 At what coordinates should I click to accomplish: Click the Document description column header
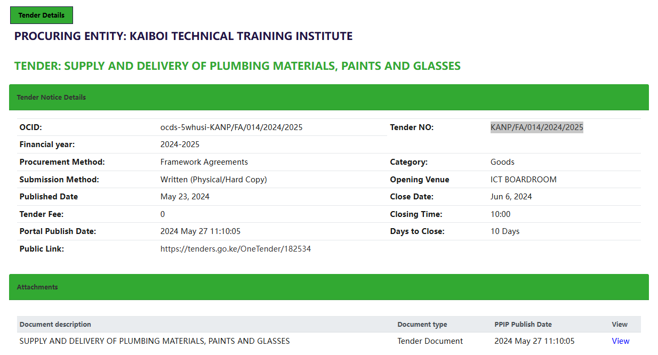(x=55, y=324)
